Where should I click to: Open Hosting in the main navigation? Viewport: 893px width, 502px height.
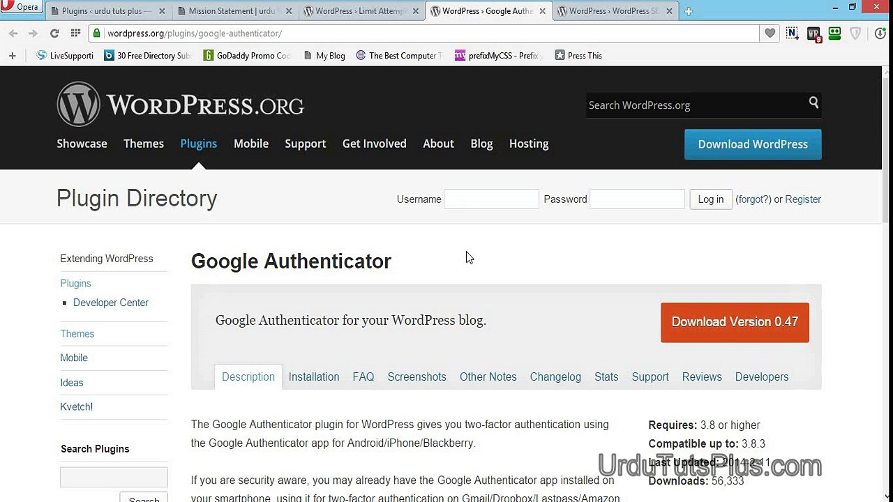tap(529, 144)
